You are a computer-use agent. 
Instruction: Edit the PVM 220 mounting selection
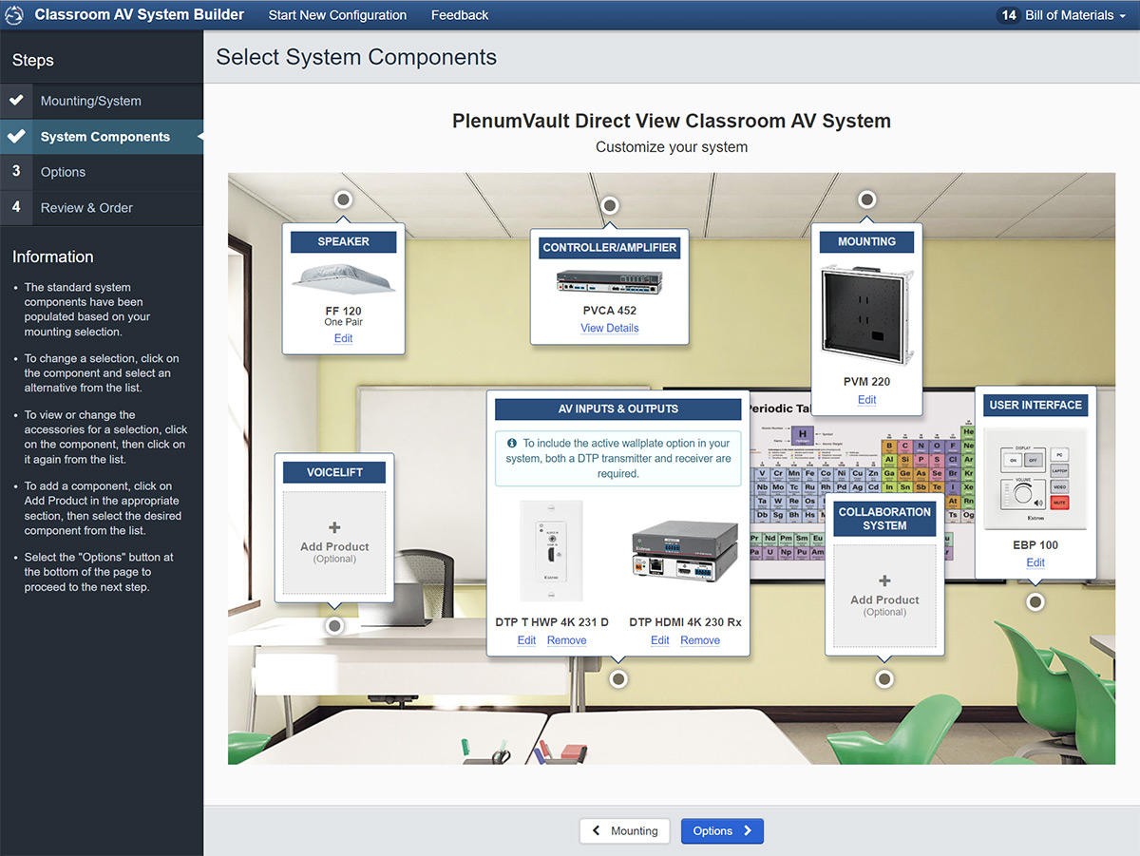coord(866,400)
